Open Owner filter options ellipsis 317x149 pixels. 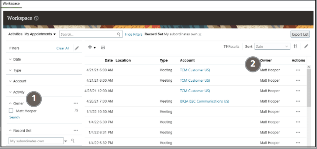(x=76, y=103)
